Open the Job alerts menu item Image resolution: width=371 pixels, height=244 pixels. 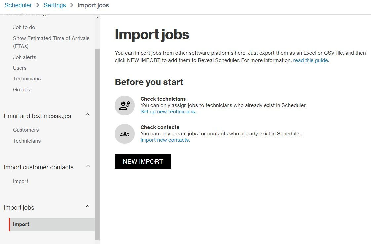[24, 57]
